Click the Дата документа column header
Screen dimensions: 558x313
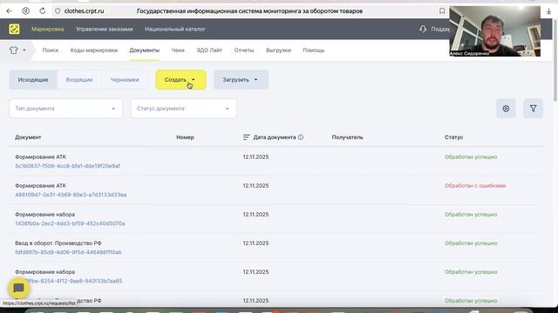coord(275,137)
